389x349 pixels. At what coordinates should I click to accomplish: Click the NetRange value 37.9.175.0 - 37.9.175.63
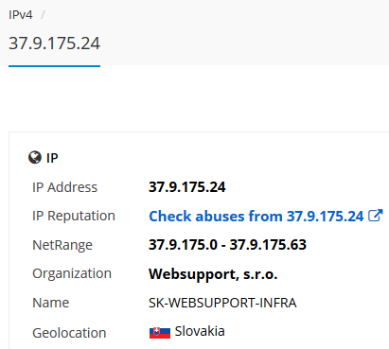(227, 245)
